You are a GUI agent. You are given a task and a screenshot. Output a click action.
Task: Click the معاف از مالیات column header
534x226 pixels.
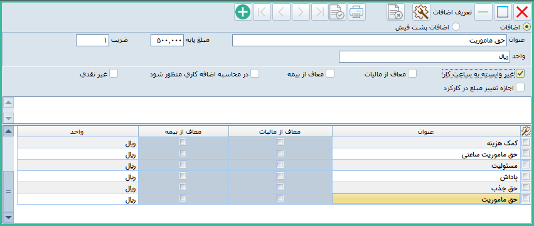click(x=280, y=131)
